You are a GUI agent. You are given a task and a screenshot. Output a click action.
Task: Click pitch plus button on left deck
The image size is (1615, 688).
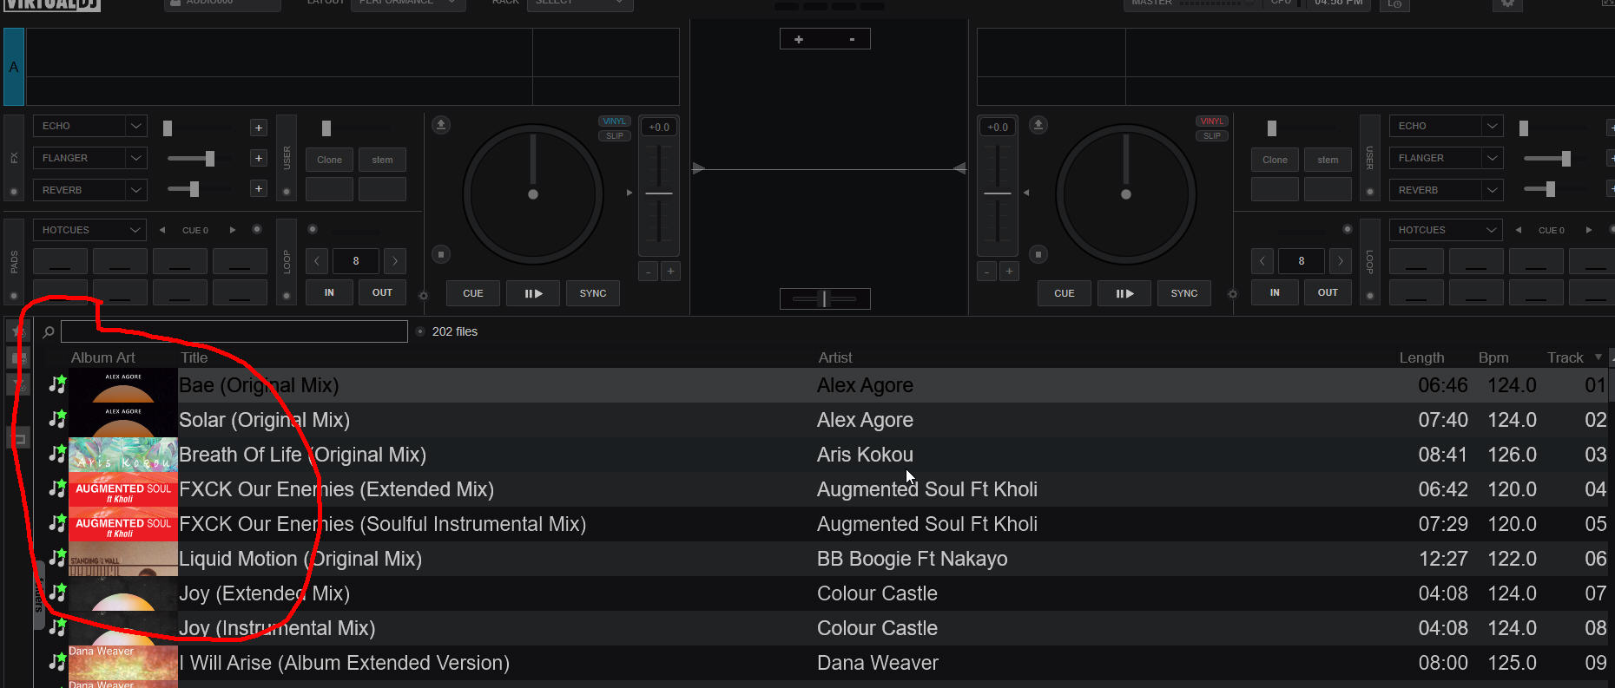click(x=670, y=272)
